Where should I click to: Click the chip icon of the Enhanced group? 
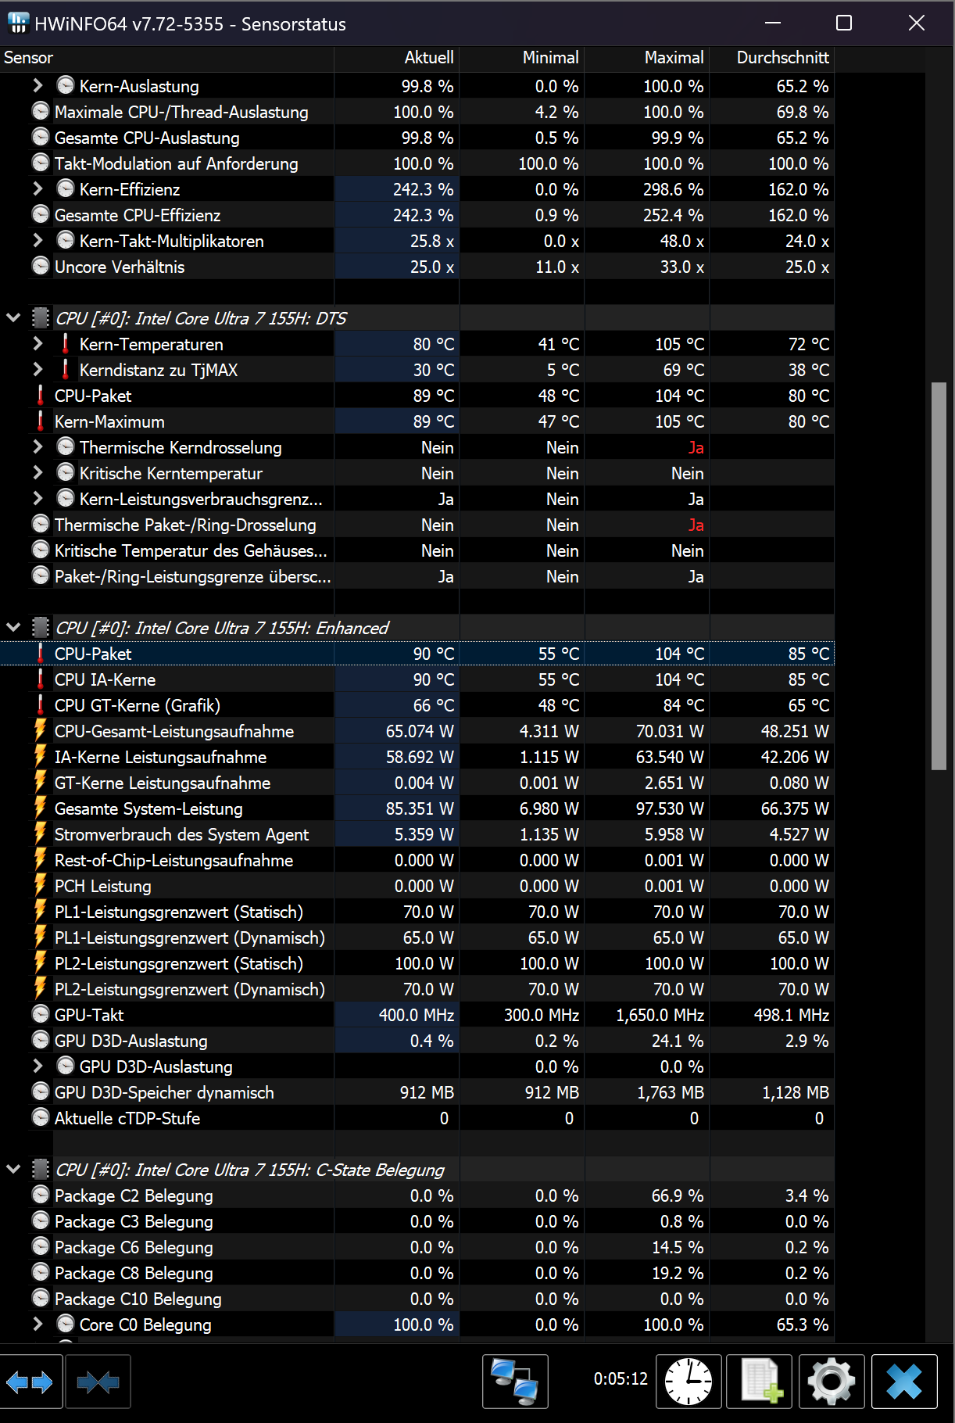[41, 628]
